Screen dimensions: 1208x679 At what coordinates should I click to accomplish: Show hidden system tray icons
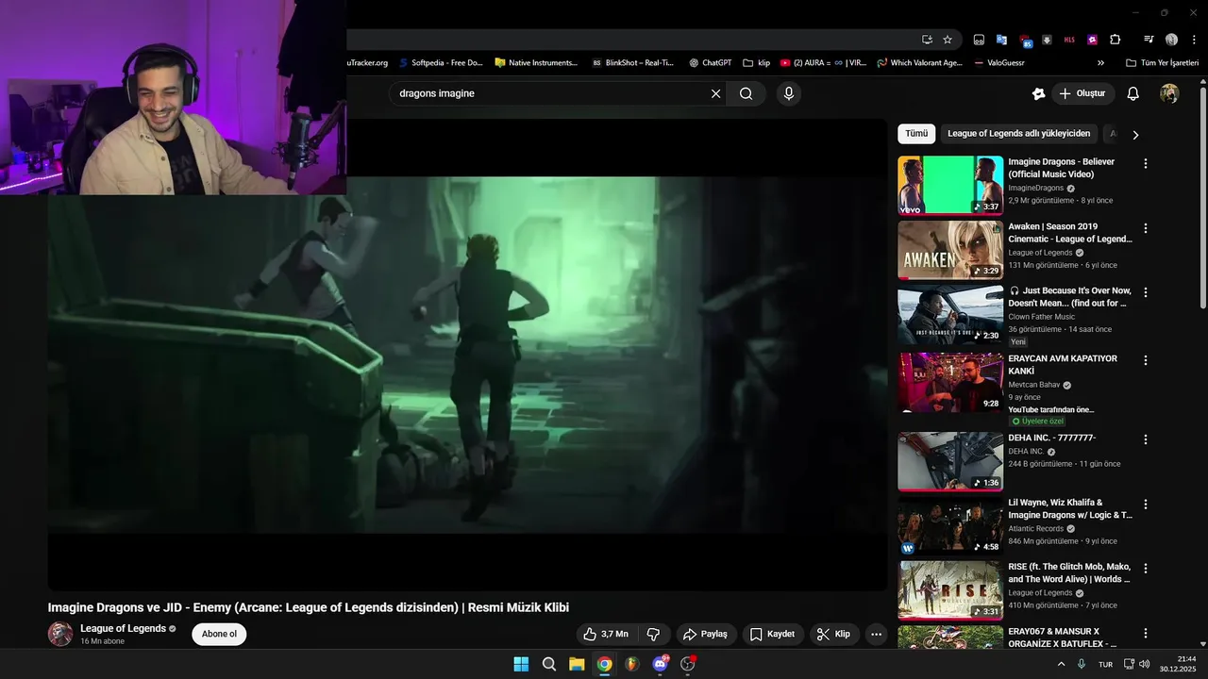coord(1061,664)
